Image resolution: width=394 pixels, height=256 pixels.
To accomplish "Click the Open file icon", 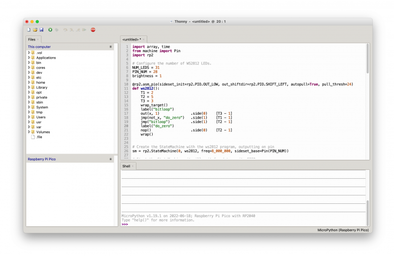I will [35, 30].
